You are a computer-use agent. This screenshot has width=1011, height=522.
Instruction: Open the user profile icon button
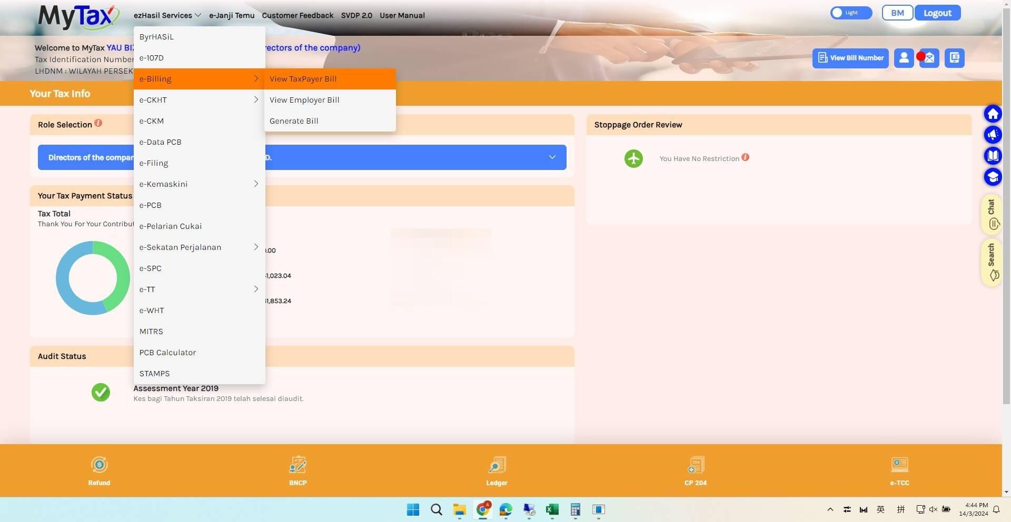[x=904, y=58]
